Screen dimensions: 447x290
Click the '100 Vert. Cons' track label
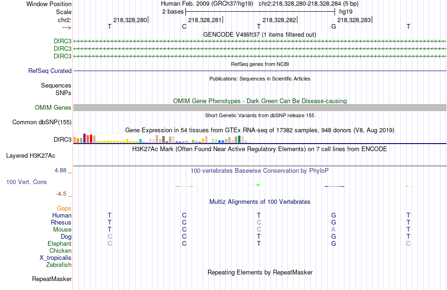(x=26, y=182)
